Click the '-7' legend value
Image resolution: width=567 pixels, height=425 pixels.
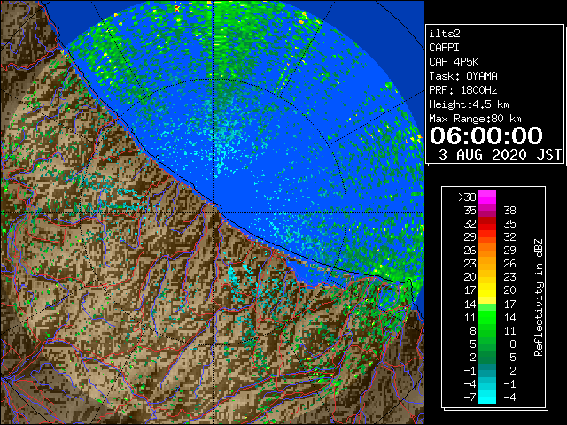pyautogui.click(x=470, y=398)
